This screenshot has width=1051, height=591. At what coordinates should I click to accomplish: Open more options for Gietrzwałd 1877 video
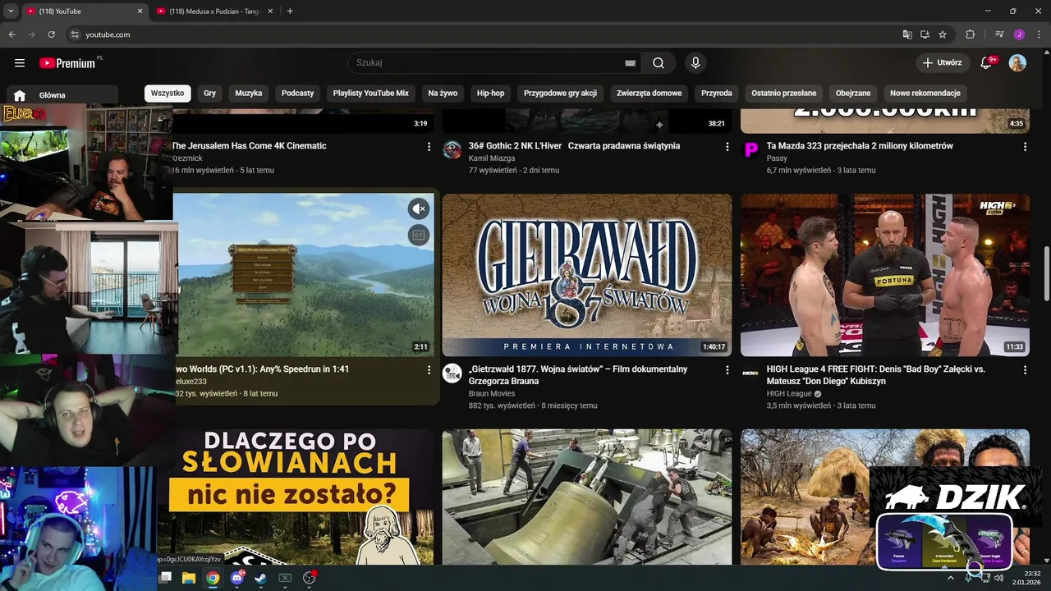[727, 370]
